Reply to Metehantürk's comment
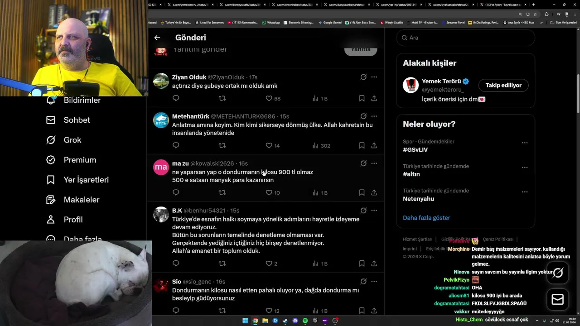Screen dimensions: 580x326 pos(176,145)
